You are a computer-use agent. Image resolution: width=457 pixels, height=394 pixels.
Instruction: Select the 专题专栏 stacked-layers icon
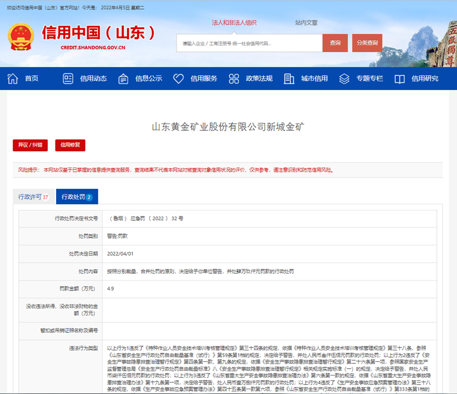pyautogui.click(x=344, y=79)
